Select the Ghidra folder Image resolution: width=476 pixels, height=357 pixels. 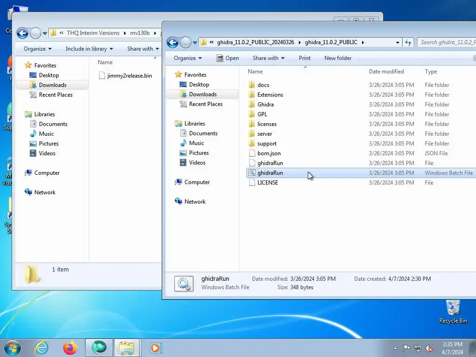pos(265,105)
